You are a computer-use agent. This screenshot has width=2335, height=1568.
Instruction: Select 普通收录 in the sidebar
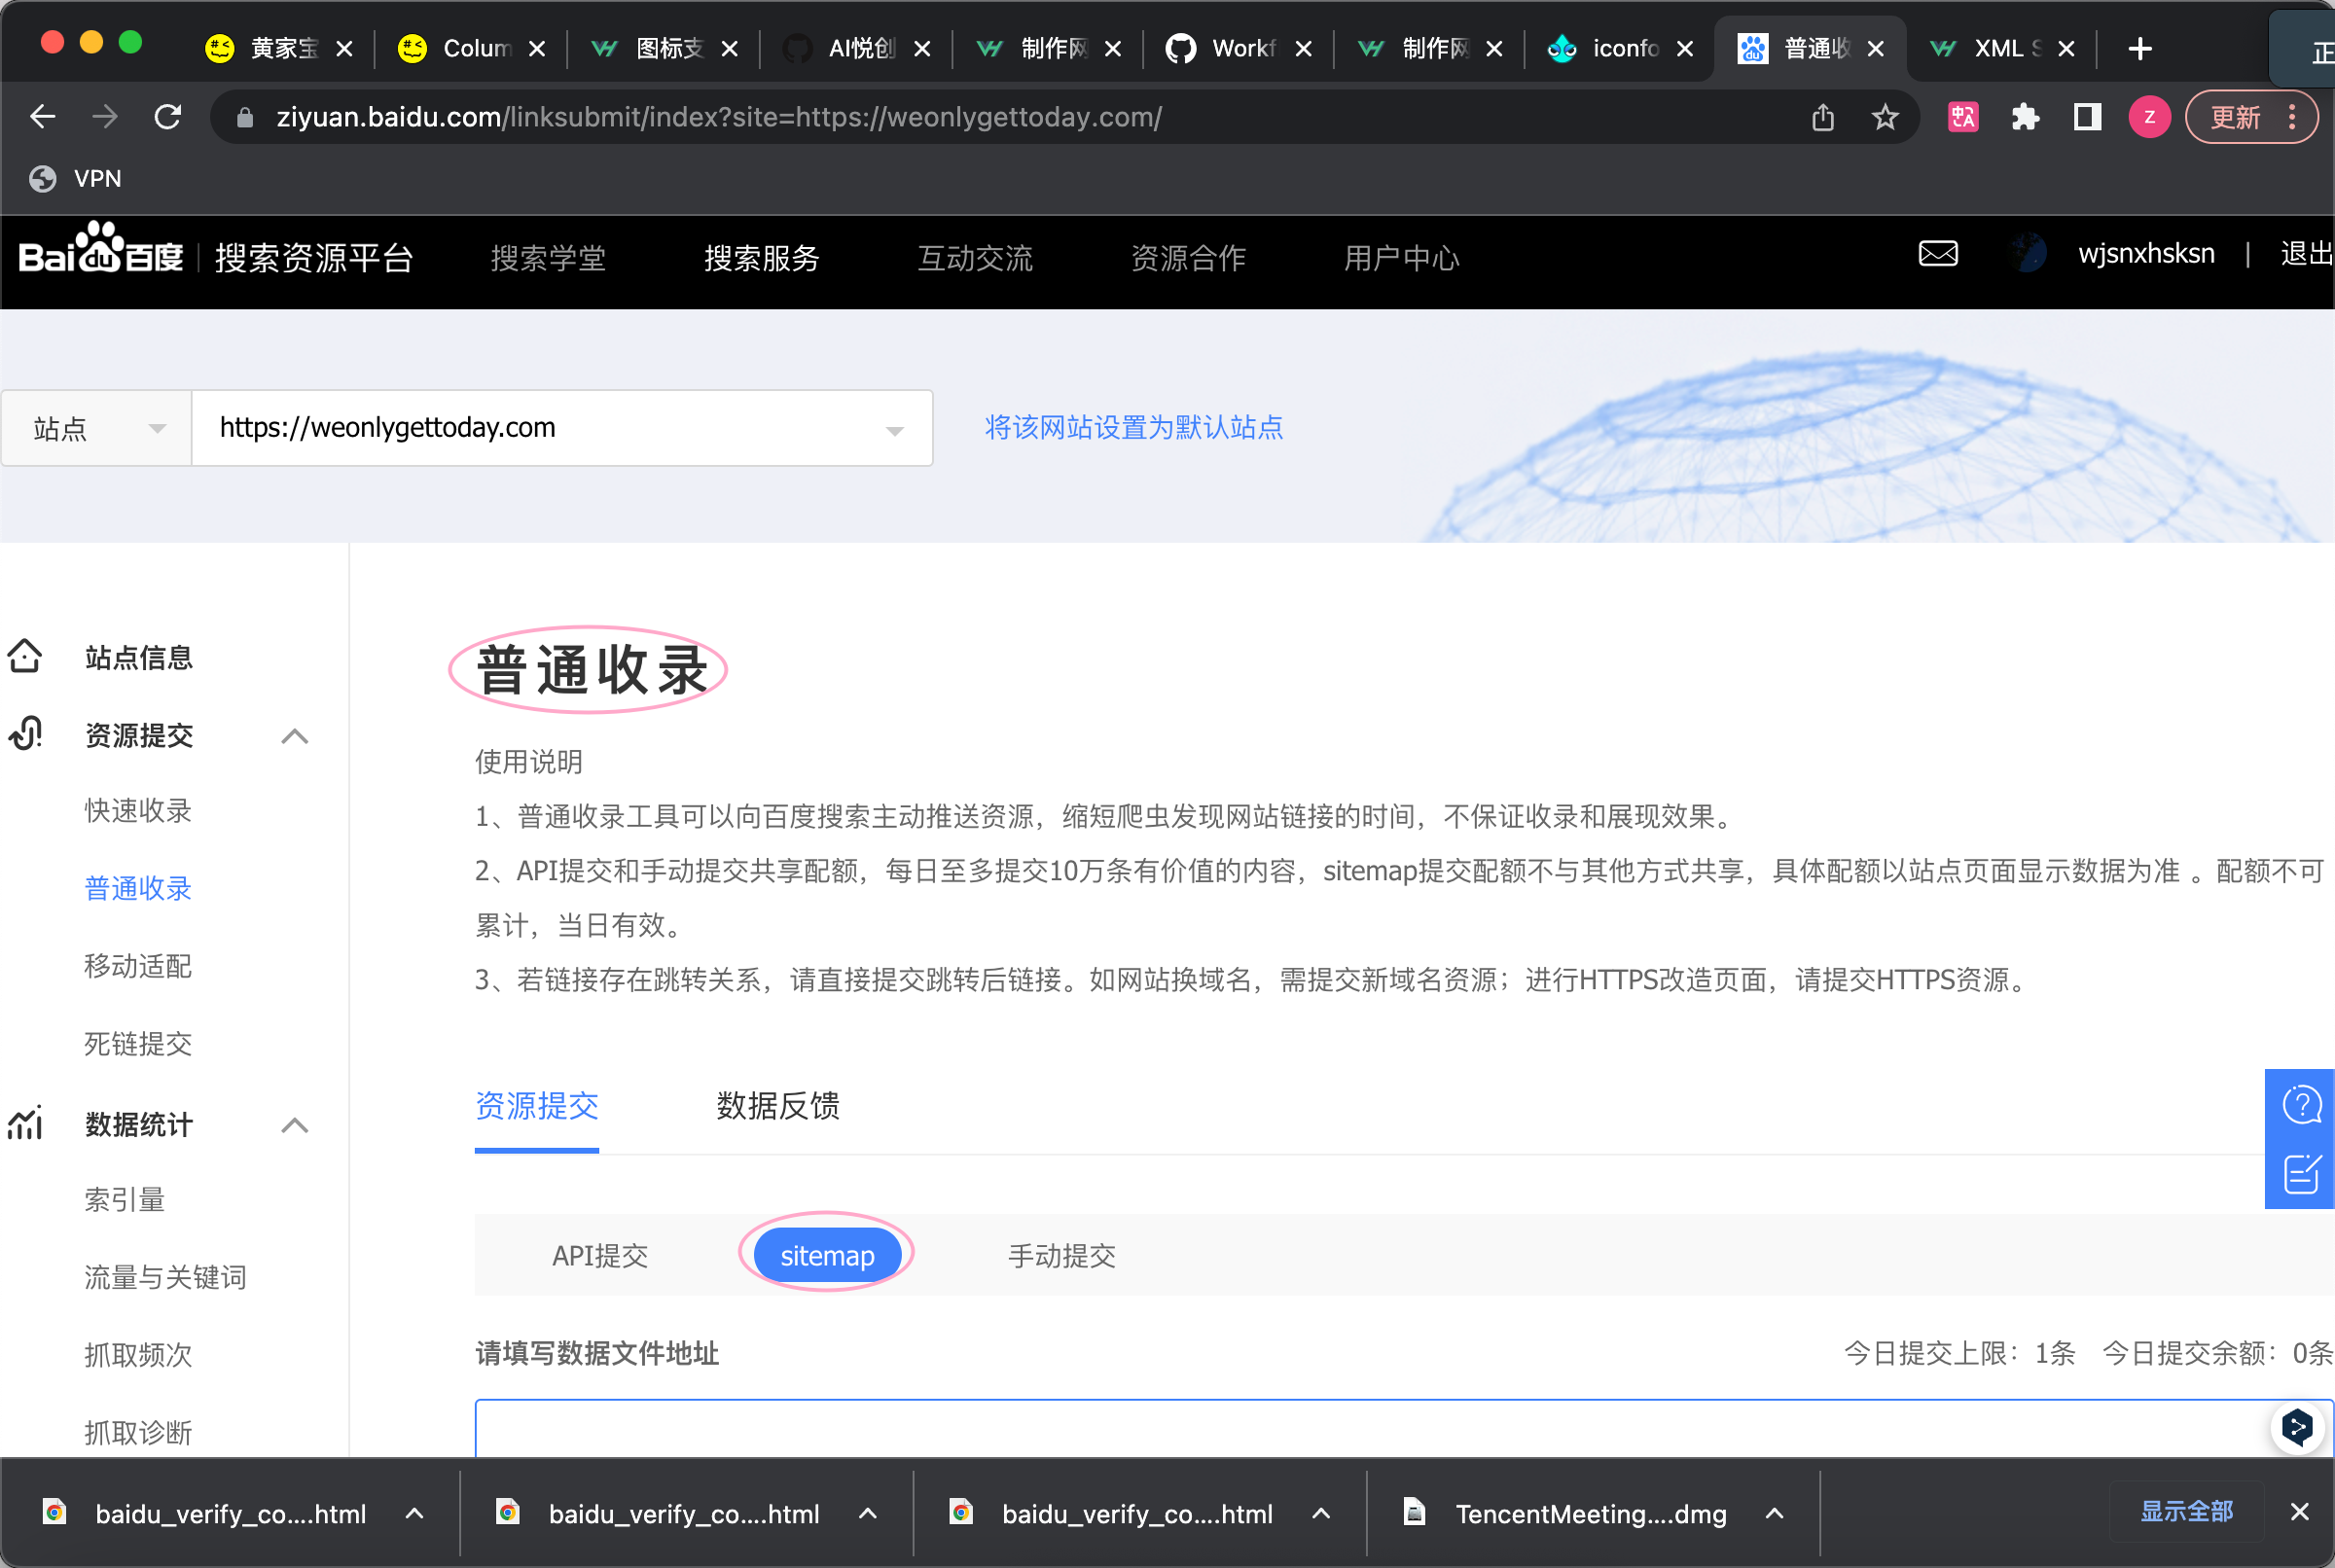(x=138, y=888)
